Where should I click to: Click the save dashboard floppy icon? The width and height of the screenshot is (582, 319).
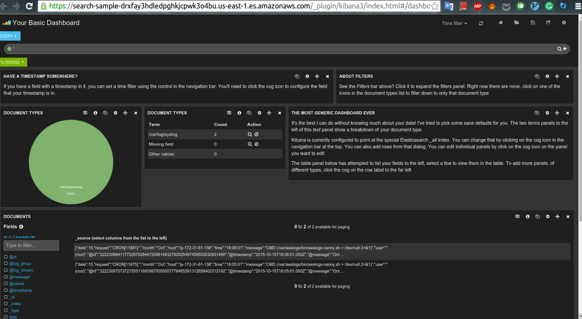point(532,23)
